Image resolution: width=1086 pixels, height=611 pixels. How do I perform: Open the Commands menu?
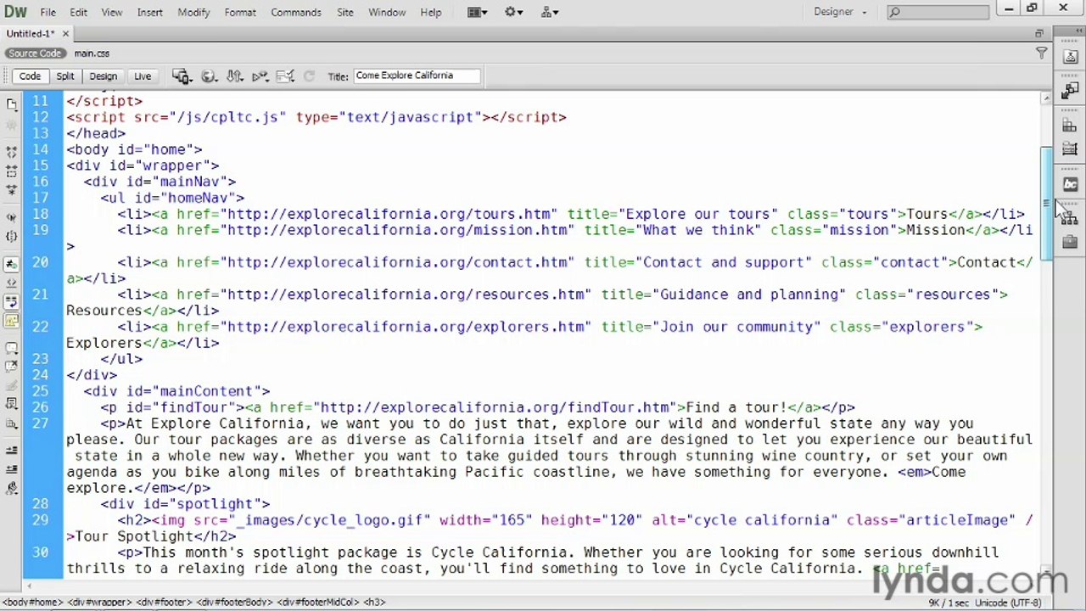point(295,12)
